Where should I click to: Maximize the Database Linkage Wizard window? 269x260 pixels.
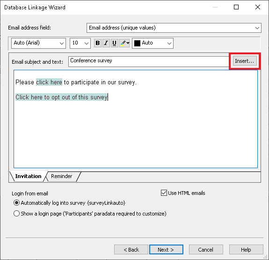[x=236, y=7]
